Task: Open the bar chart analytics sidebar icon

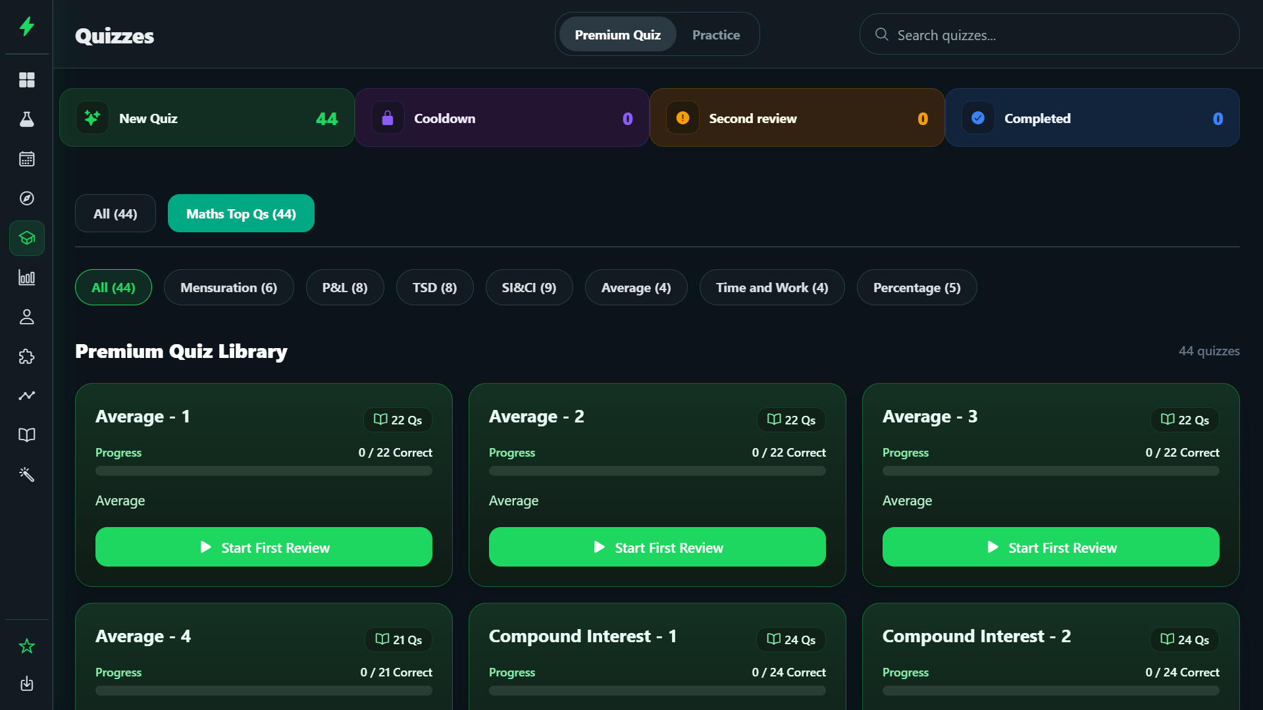Action: pos(27,277)
